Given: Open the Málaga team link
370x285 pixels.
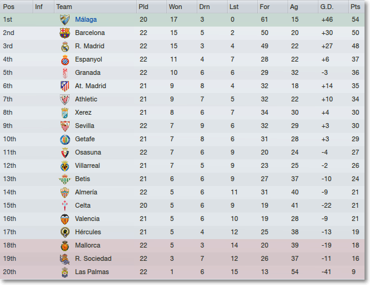Looking at the screenshot, I should click(x=86, y=19).
